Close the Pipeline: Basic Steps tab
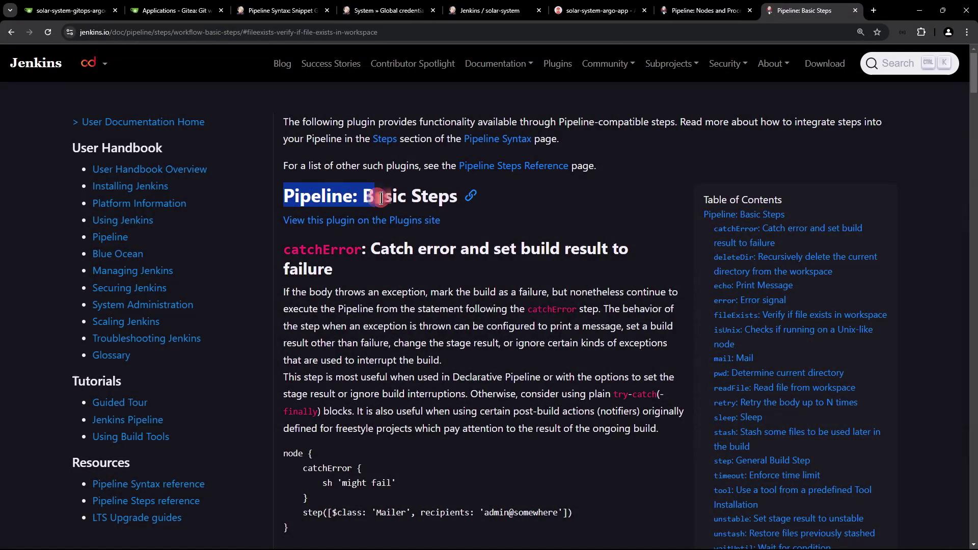The height and width of the screenshot is (550, 978). 855,10
